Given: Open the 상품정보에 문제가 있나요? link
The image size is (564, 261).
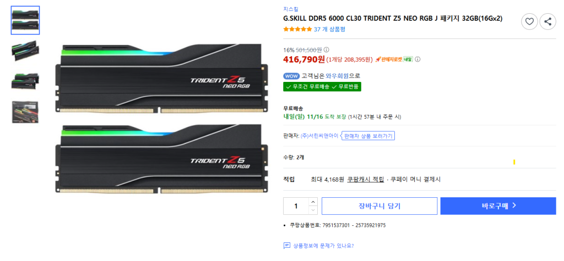Looking at the screenshot, I should [323, 246].
